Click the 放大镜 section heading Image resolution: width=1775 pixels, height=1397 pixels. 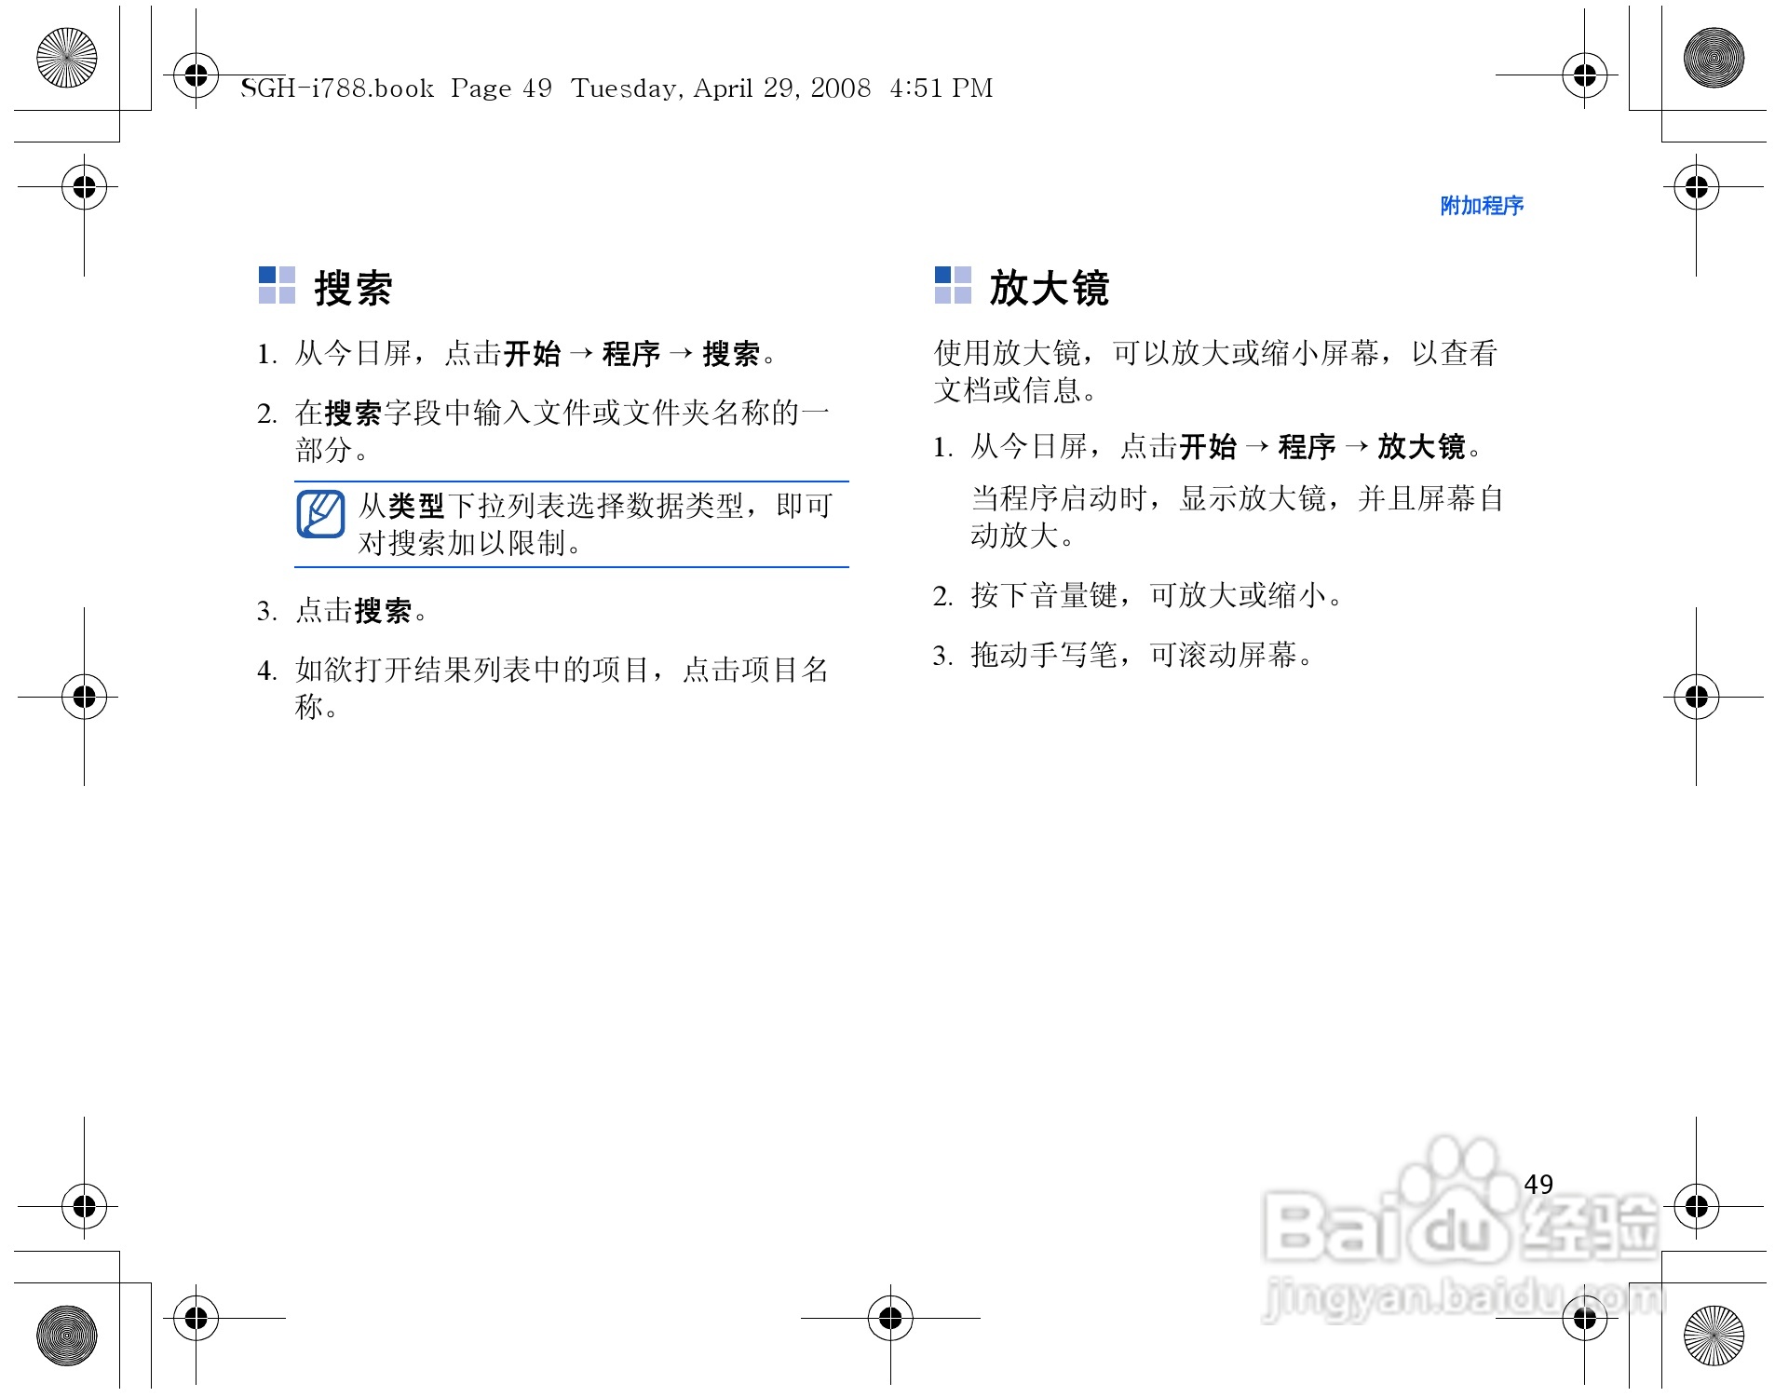[x=1049, y=288]
